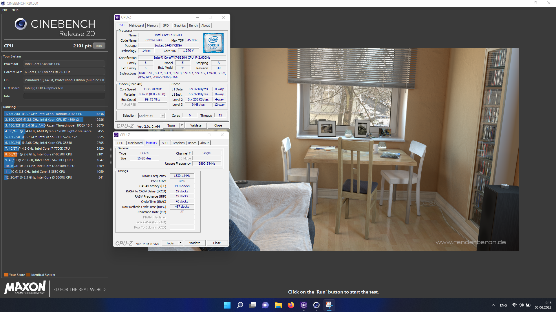Click the DRAM Frequency 1330.1 MHz value
Image resolution: width=556 pixels, height=312 pixels.
pyautogui.click(x=182, y=176)
